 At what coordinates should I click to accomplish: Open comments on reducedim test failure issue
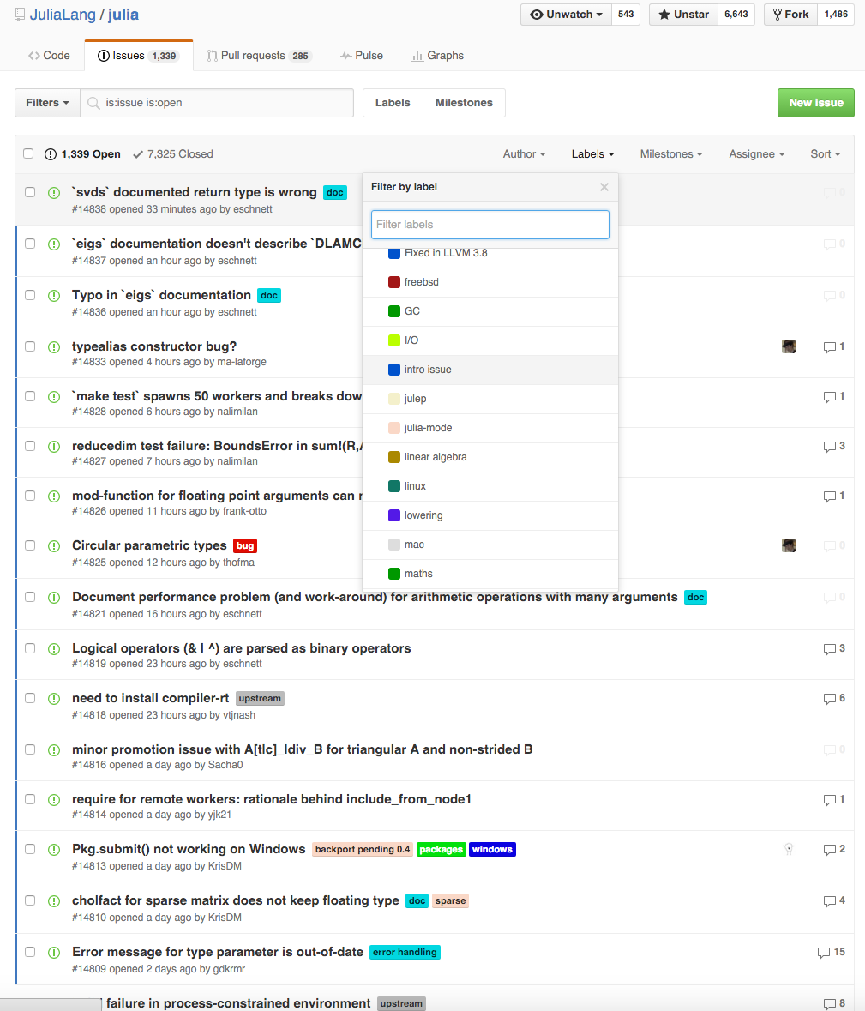(x=834, y=446)
